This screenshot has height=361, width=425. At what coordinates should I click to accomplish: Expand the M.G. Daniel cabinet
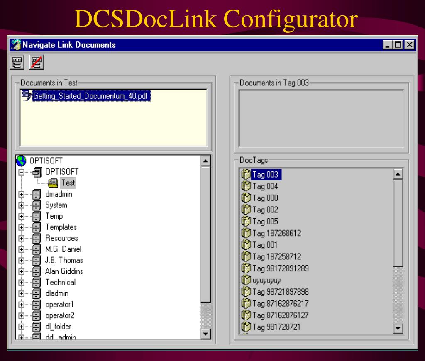point(22,249)
